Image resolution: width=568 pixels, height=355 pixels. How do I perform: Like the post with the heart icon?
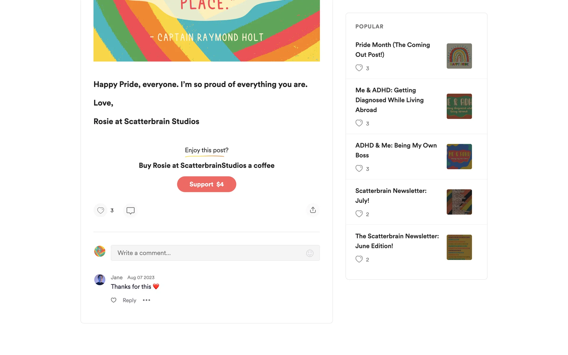[101, 210]
